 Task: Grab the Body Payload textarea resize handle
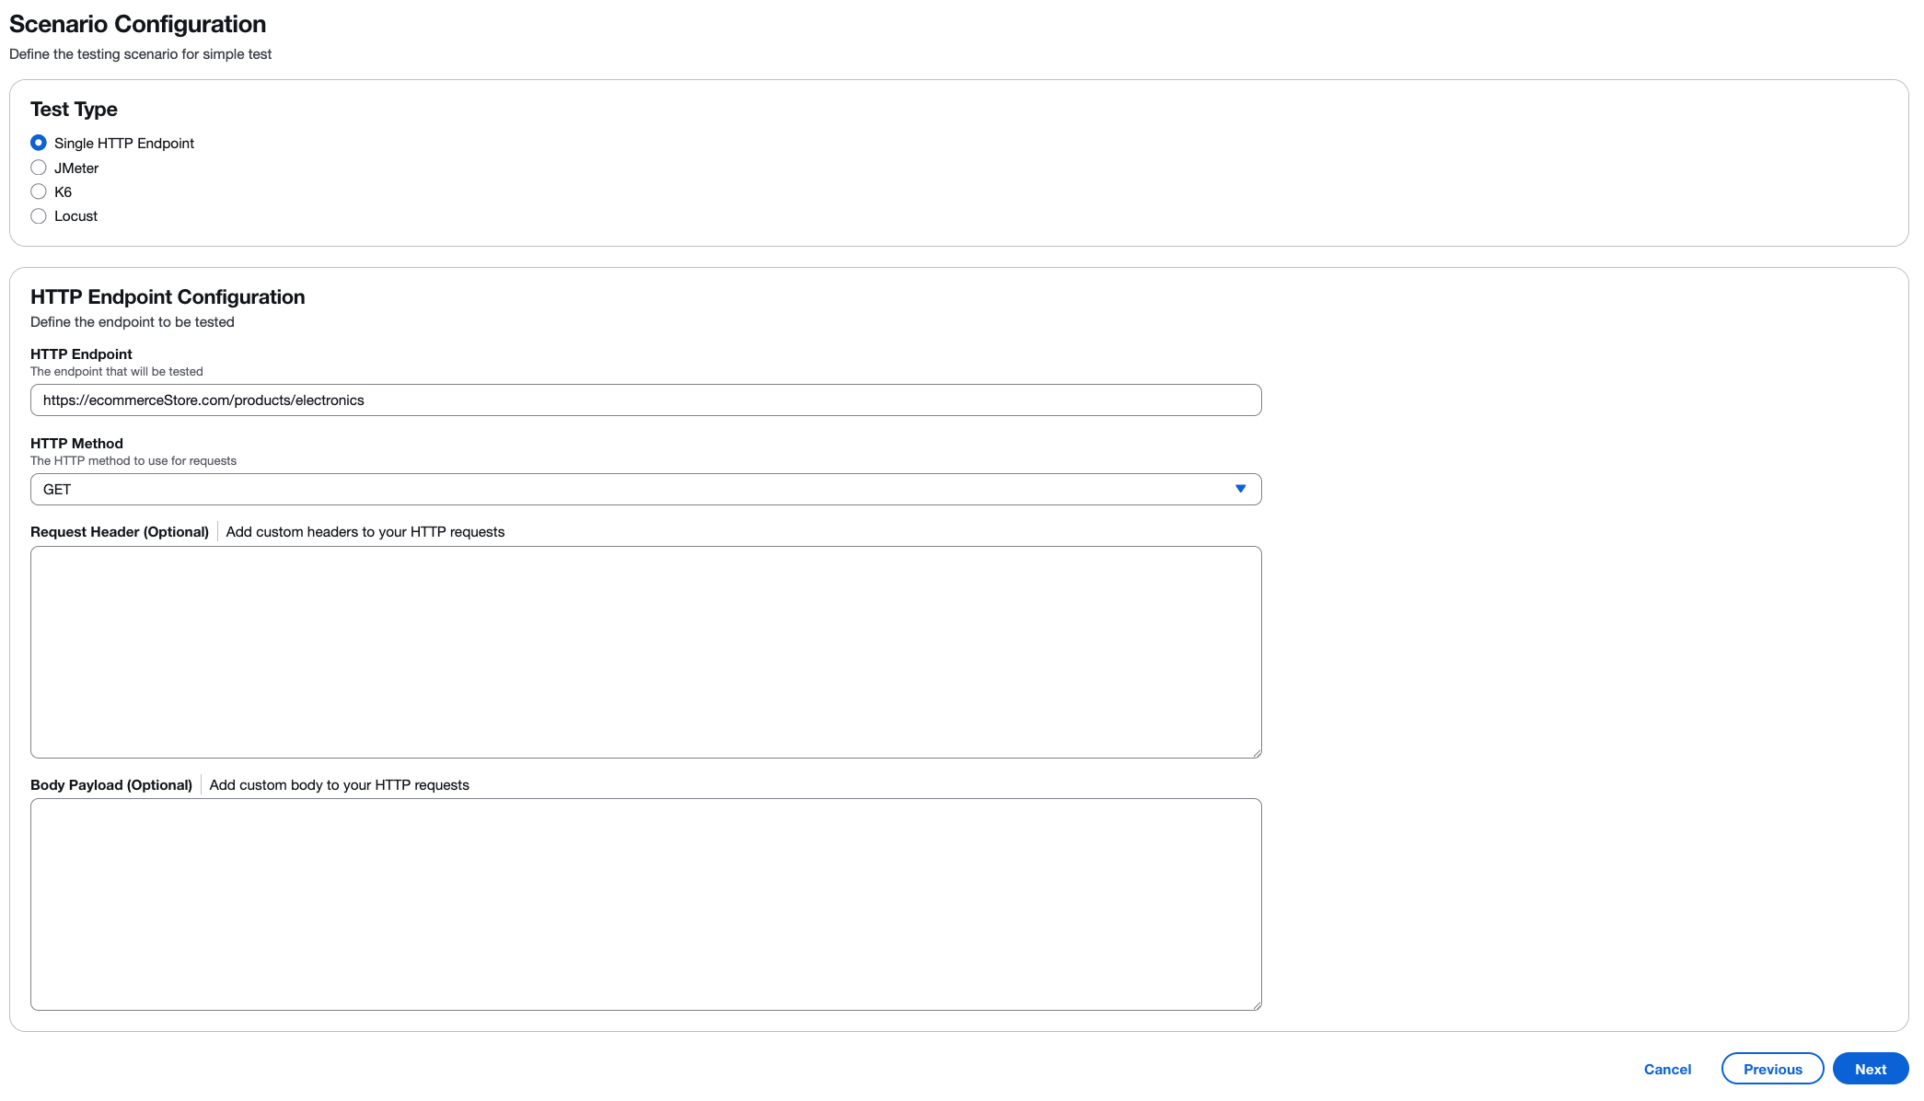(1256, 1005)
